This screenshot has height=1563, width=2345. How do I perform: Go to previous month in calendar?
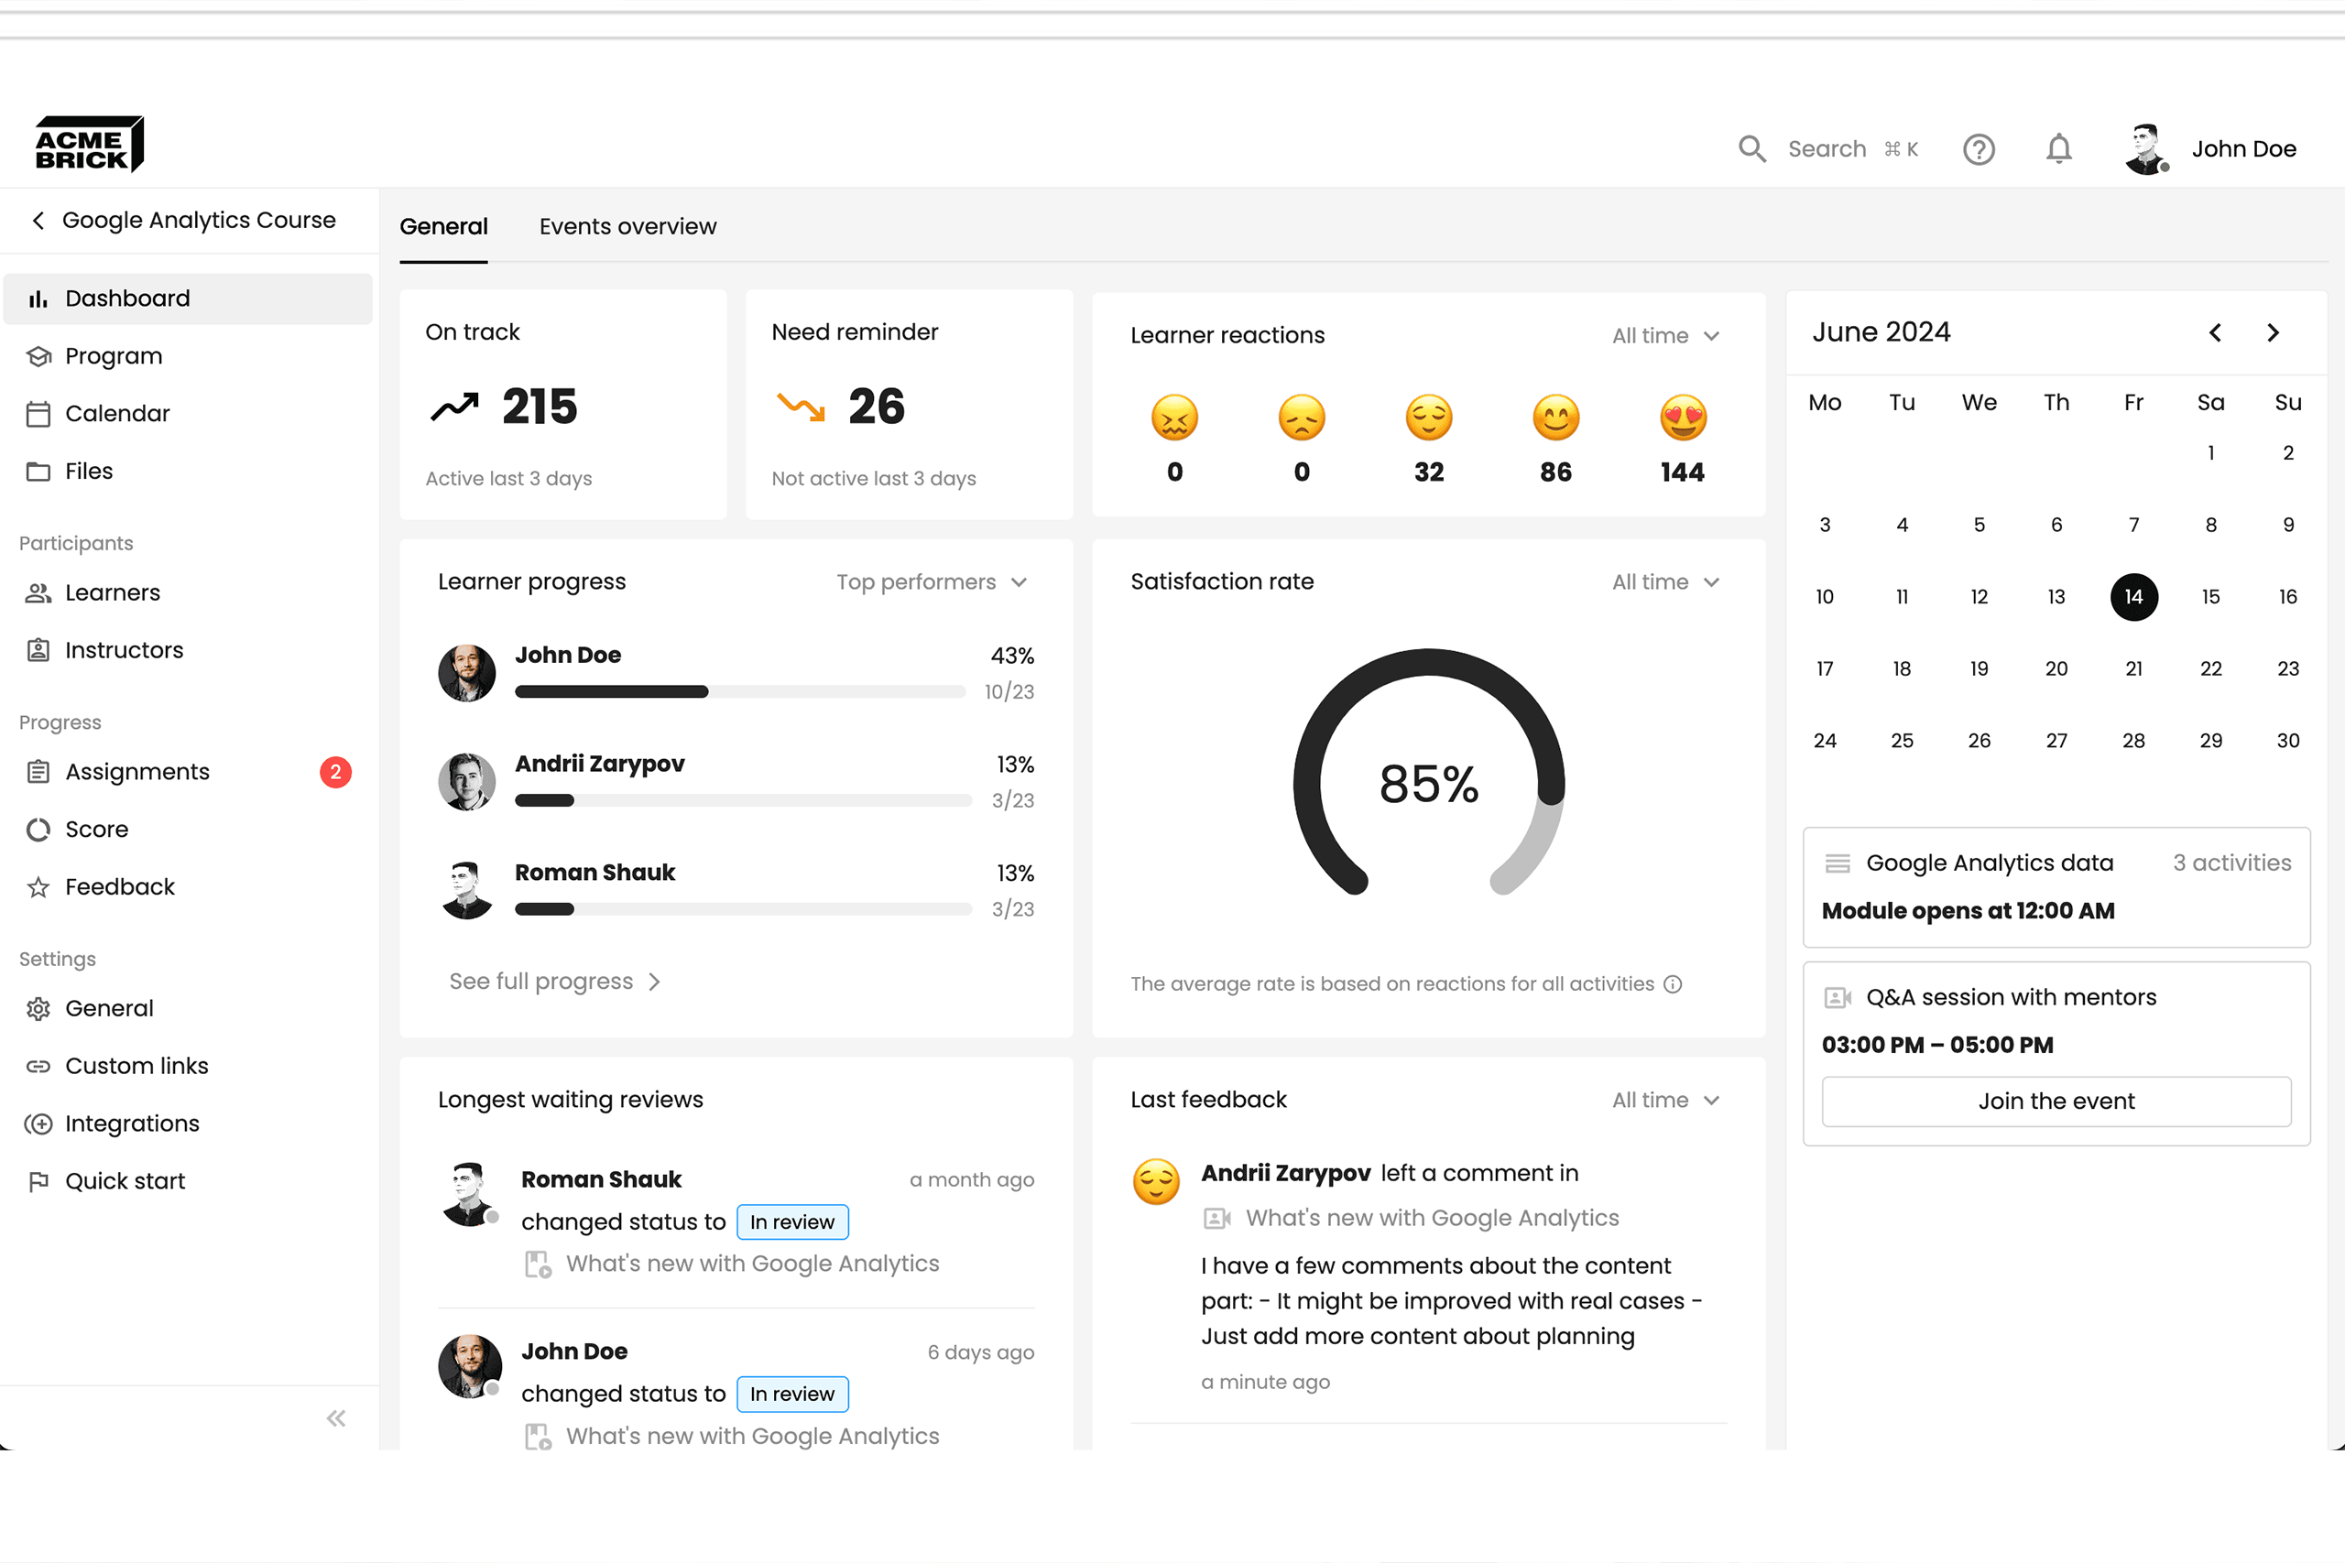pos(2214,333)
